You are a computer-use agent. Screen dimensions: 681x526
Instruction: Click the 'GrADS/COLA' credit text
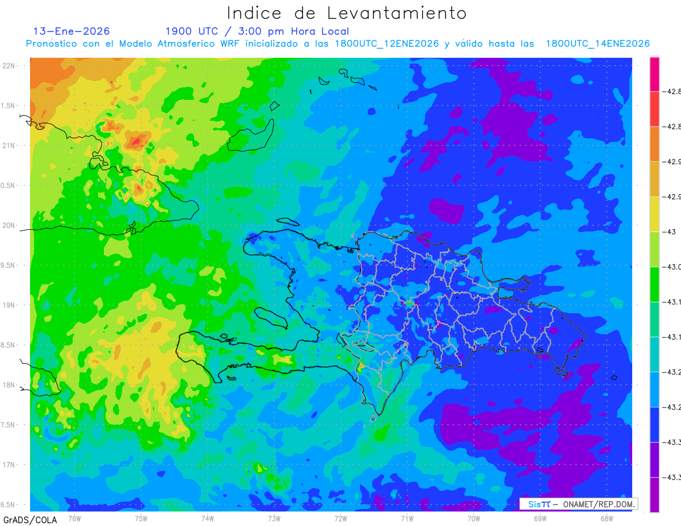click(30, 520)
